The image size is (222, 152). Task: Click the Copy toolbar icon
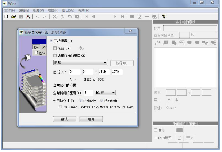tap(69, 16)
